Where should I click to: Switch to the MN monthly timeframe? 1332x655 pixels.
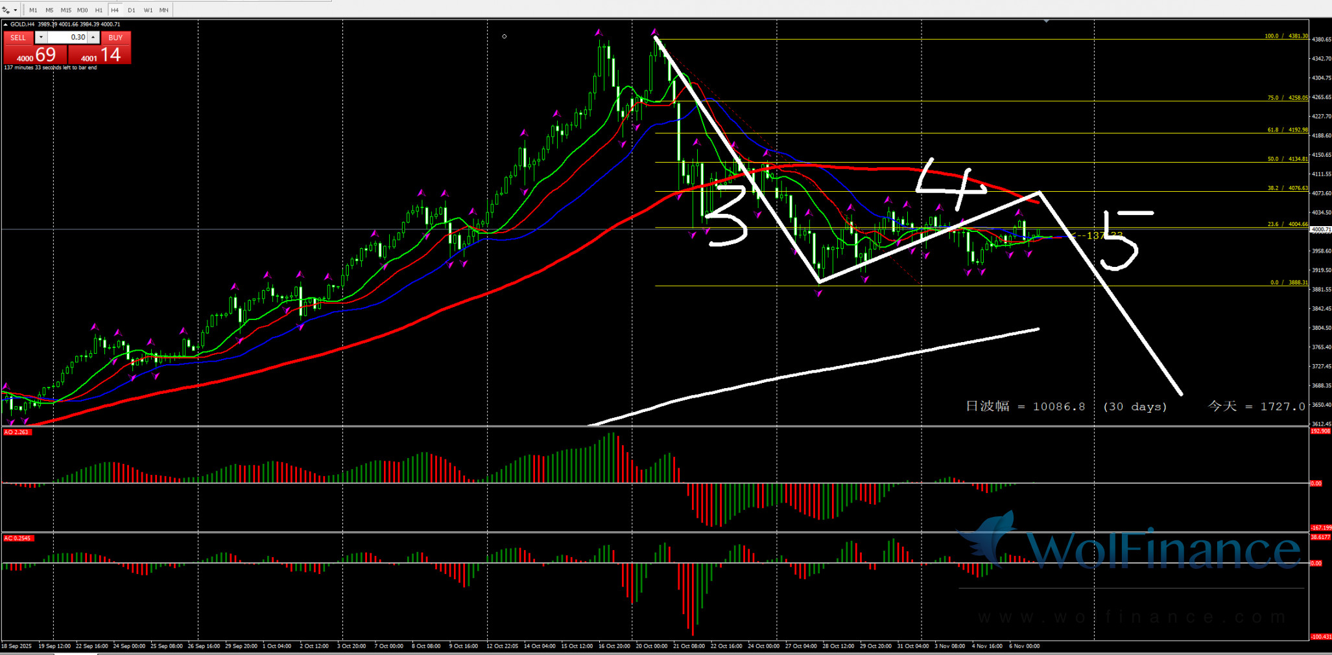pos(164,10)
